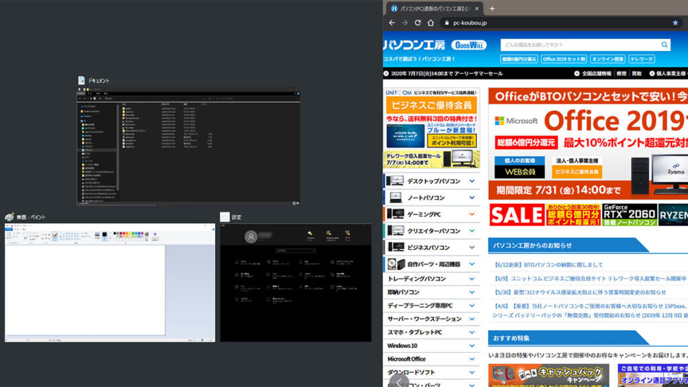The image size is (688, 387).
Task: Open a new Chrome tab with plus
Action: pos(492,8)
